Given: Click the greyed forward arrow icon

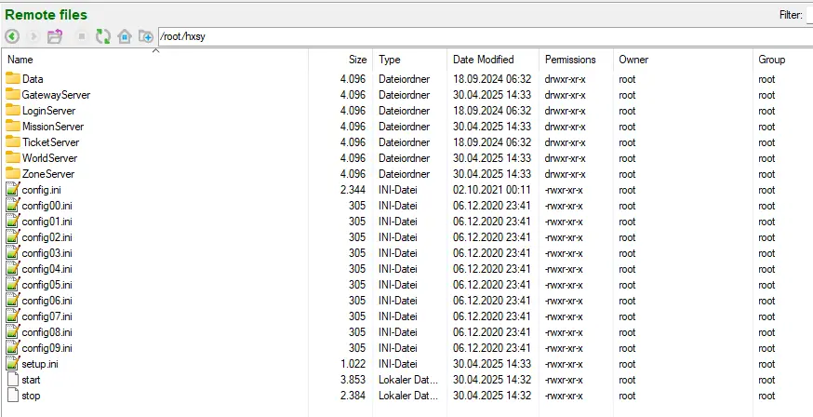Looking at the screenshot, I should 33,36.
